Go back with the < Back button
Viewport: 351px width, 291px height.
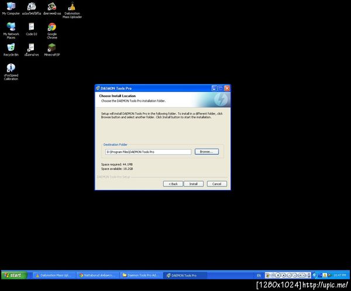pyautogui.click(x=173, y=184)
